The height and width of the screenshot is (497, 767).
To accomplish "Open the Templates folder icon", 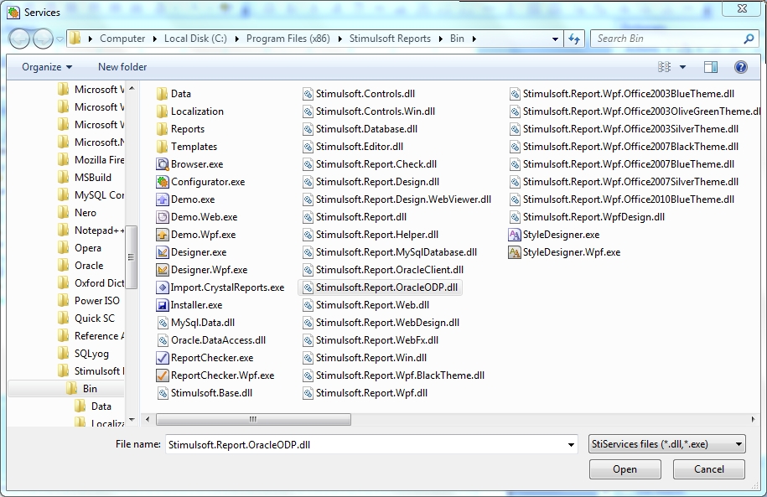I will [162, 147].
